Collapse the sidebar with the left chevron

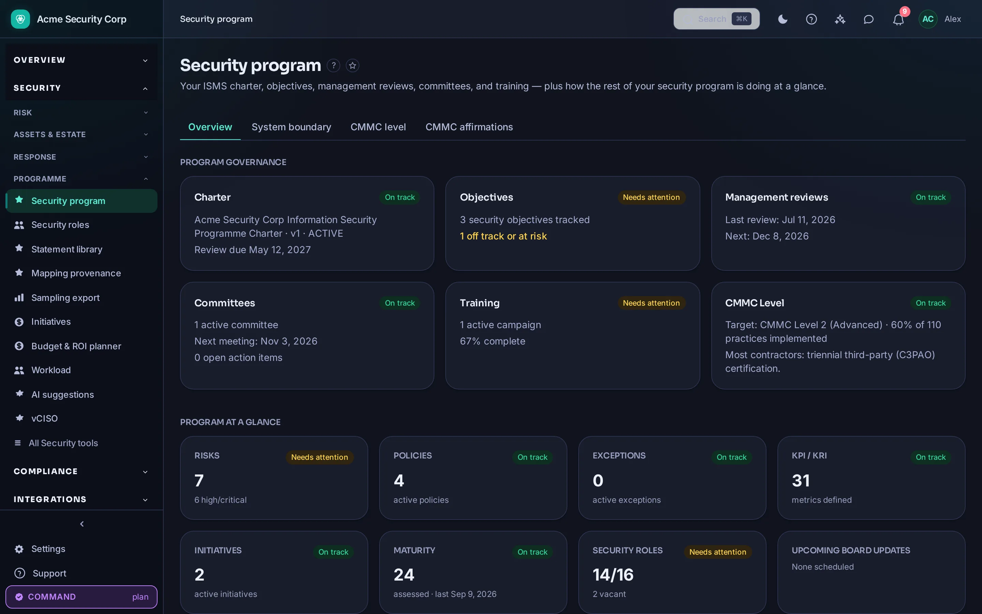81,524
